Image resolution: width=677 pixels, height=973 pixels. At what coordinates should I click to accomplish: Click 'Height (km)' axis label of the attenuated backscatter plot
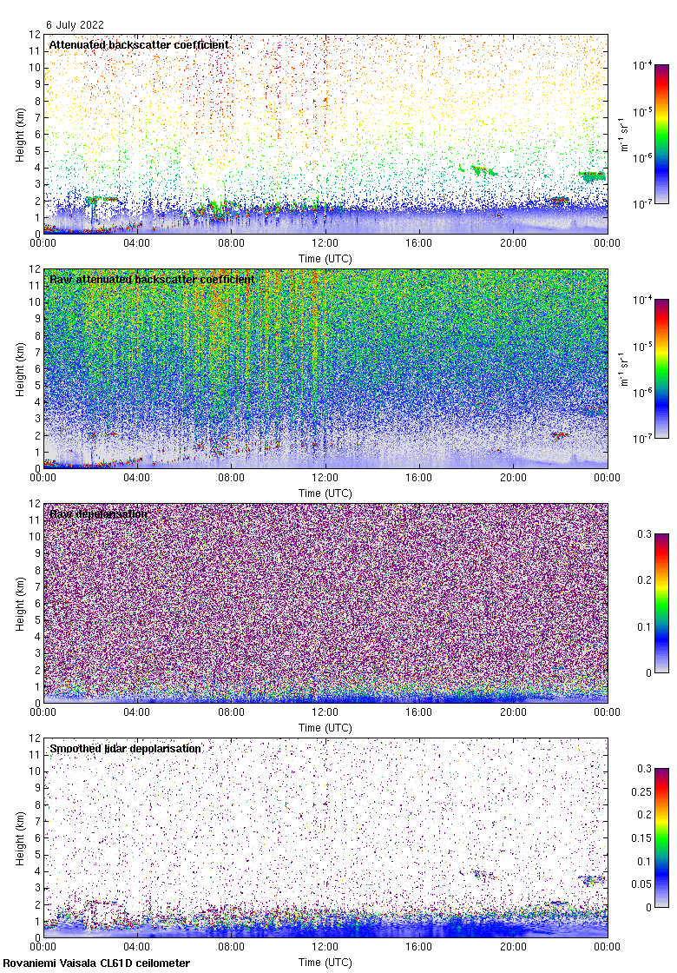click(21, 135)
